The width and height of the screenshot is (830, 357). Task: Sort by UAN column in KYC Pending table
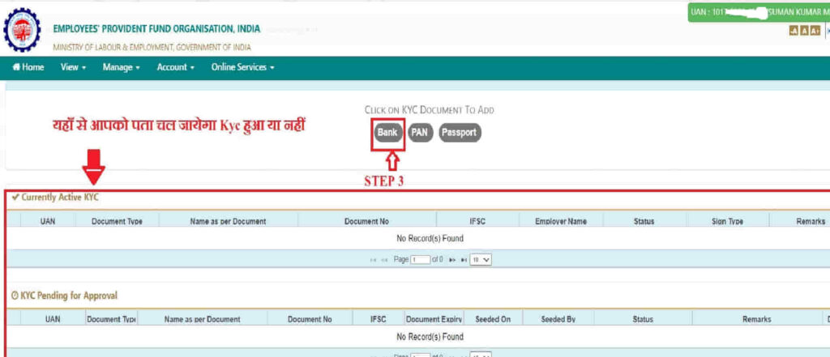point(53,320)
